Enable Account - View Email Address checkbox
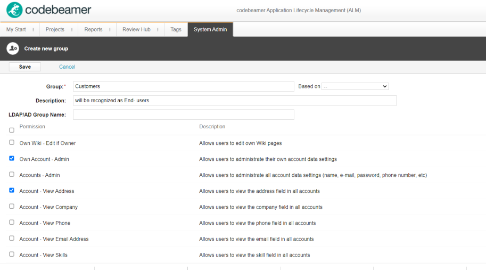This screenshot has width=486, height=270. (x=12, y=239)
